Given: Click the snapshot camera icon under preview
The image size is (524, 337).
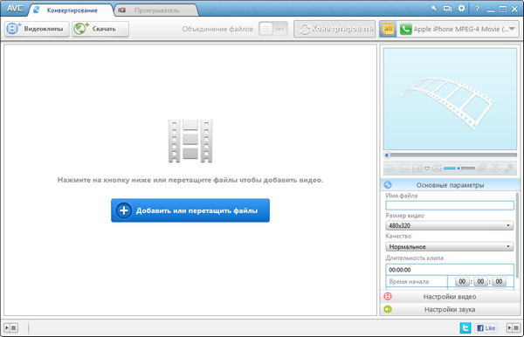Looking at the screenshot, I should (x=417, y=168).
